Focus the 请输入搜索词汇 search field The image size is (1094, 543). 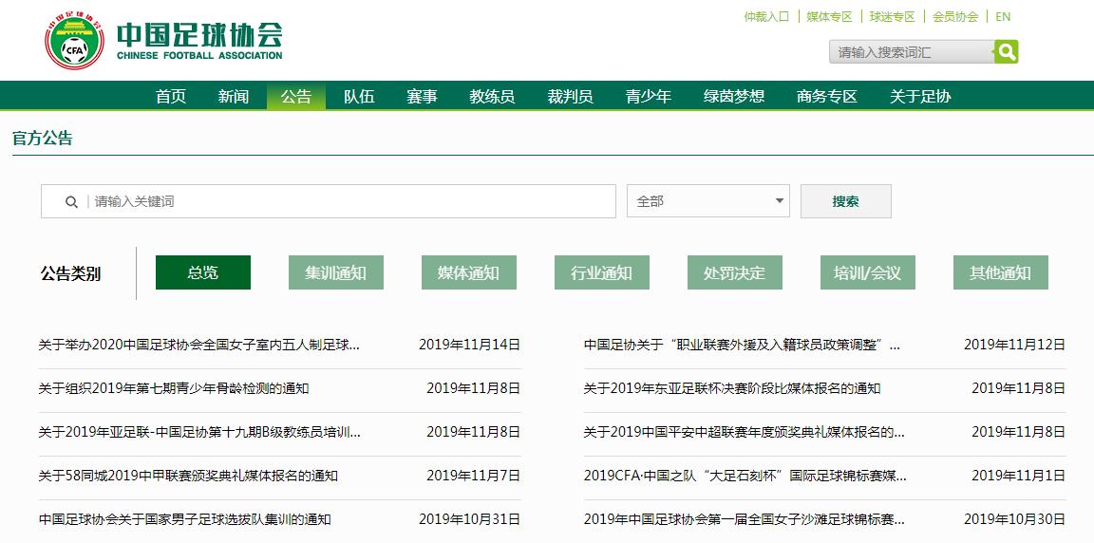[x=912, y=51]
